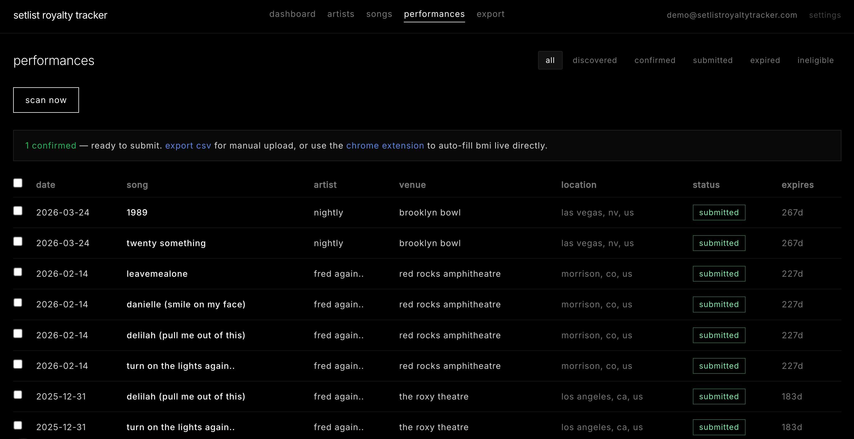This screenshot has height=439, width=854.
Task: Filter performances by discovered status
Action: (594, 60)
